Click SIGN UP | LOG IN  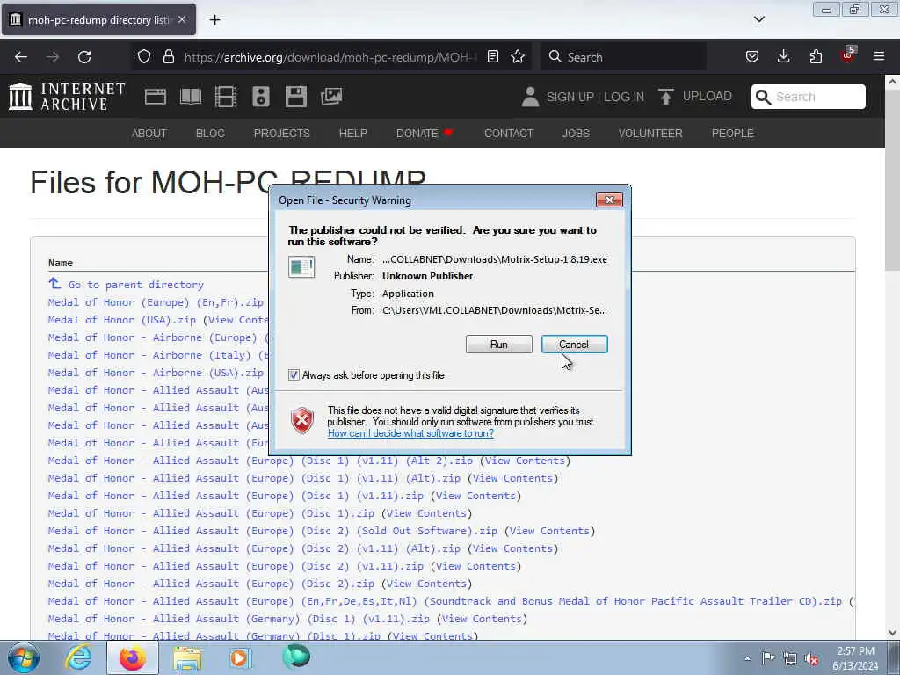click(595, 97)
